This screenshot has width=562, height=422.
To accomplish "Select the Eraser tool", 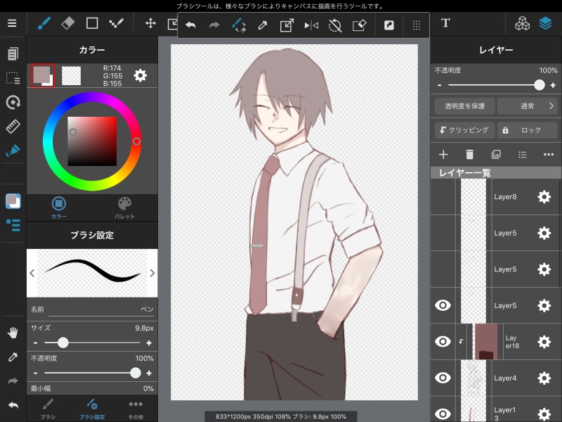I will 67,23.
